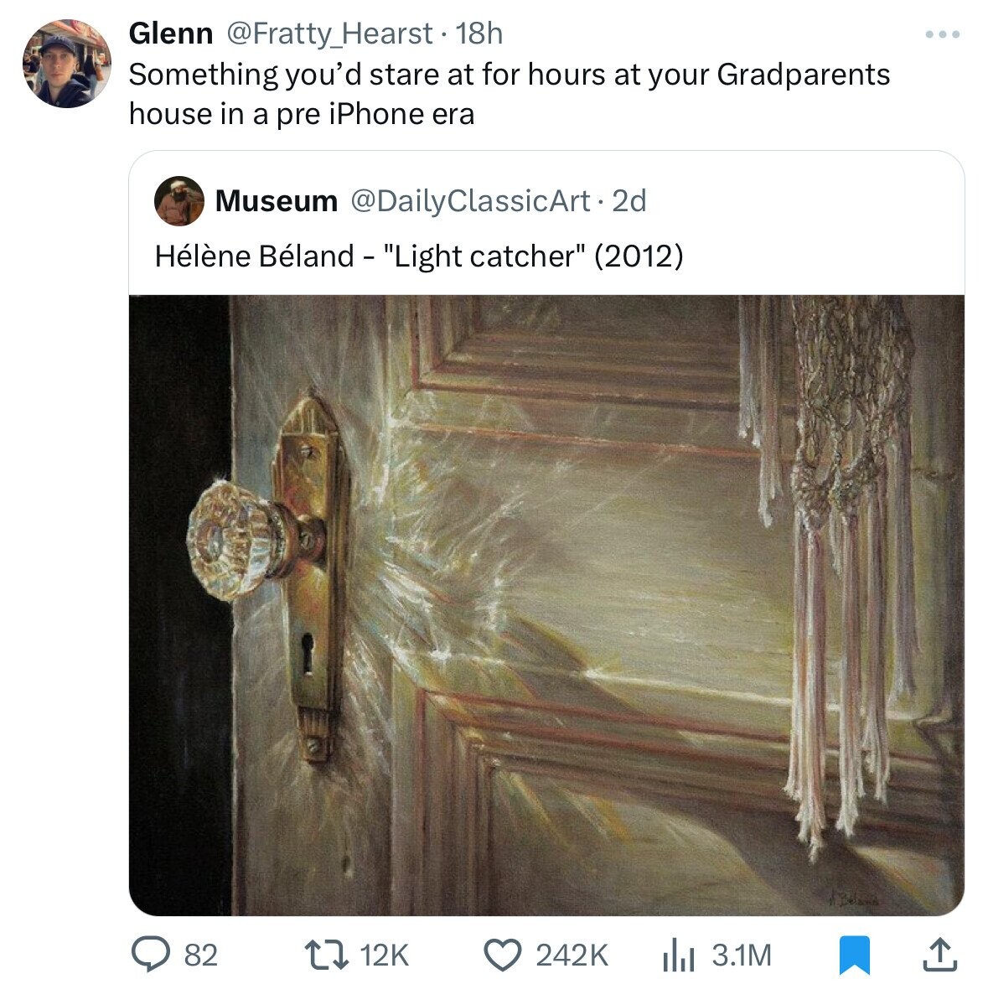Toggle the blue bookmark icon
Viewport: 988px width, 984px height.
[x=855, y=955]
